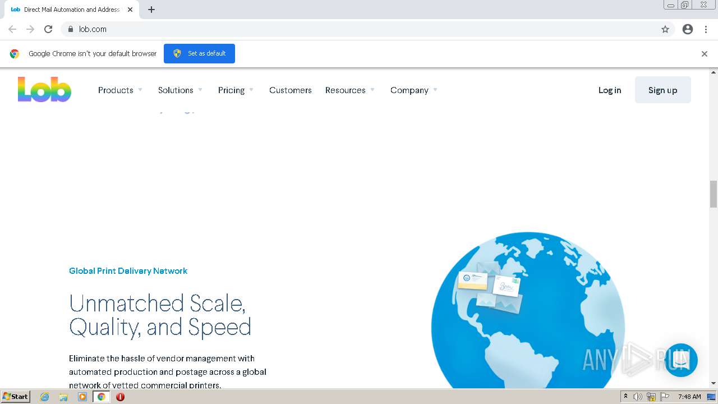The image size is (718, 404).
Task: Close the Direct Mail Automation tab
Action: click(x=130, y=10)
